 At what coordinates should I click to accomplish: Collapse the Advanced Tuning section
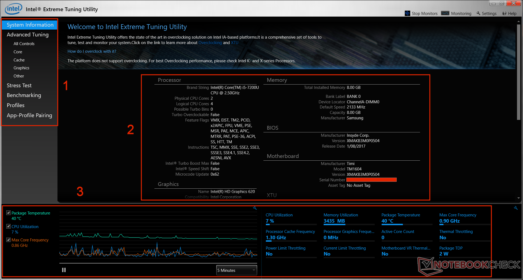pyautogui.click(x=28, y=35)
